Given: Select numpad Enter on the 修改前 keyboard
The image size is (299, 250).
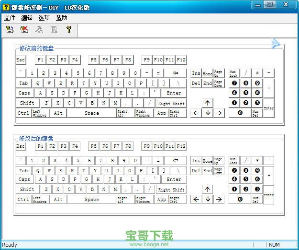Looking at the screenshot, I should 269,108.
